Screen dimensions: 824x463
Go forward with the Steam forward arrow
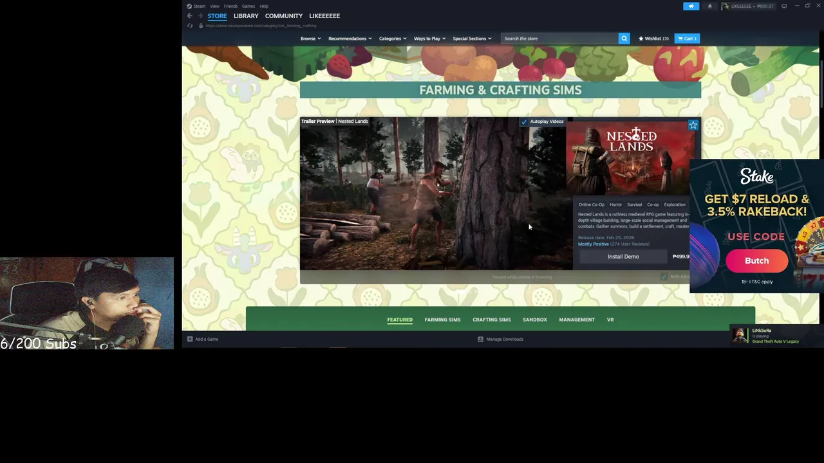tap(200, 15)
